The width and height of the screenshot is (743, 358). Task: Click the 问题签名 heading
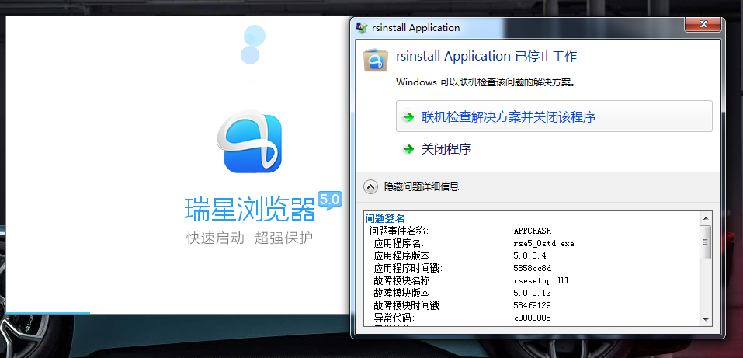point(387,218)
